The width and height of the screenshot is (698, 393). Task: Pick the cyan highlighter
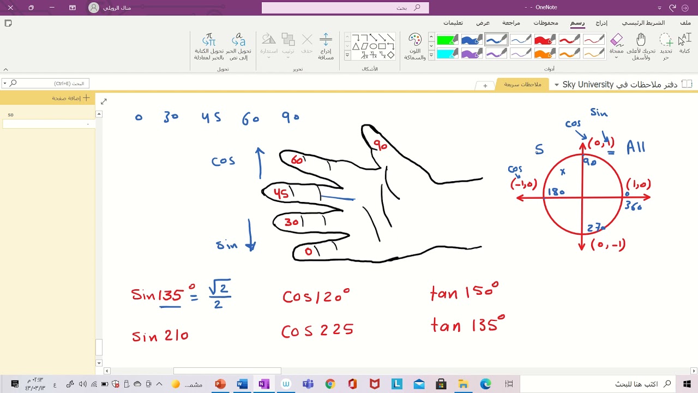pos(448,53)
